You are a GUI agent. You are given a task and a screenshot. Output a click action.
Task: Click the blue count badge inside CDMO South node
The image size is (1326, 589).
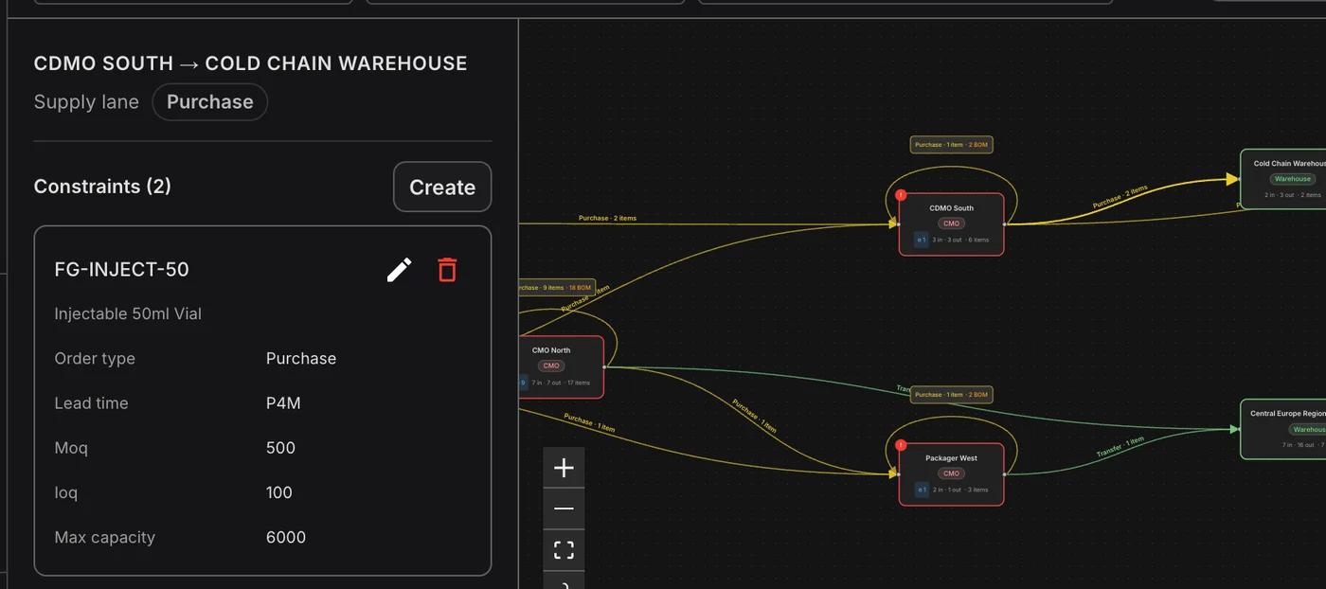click(x=921, y=240)
